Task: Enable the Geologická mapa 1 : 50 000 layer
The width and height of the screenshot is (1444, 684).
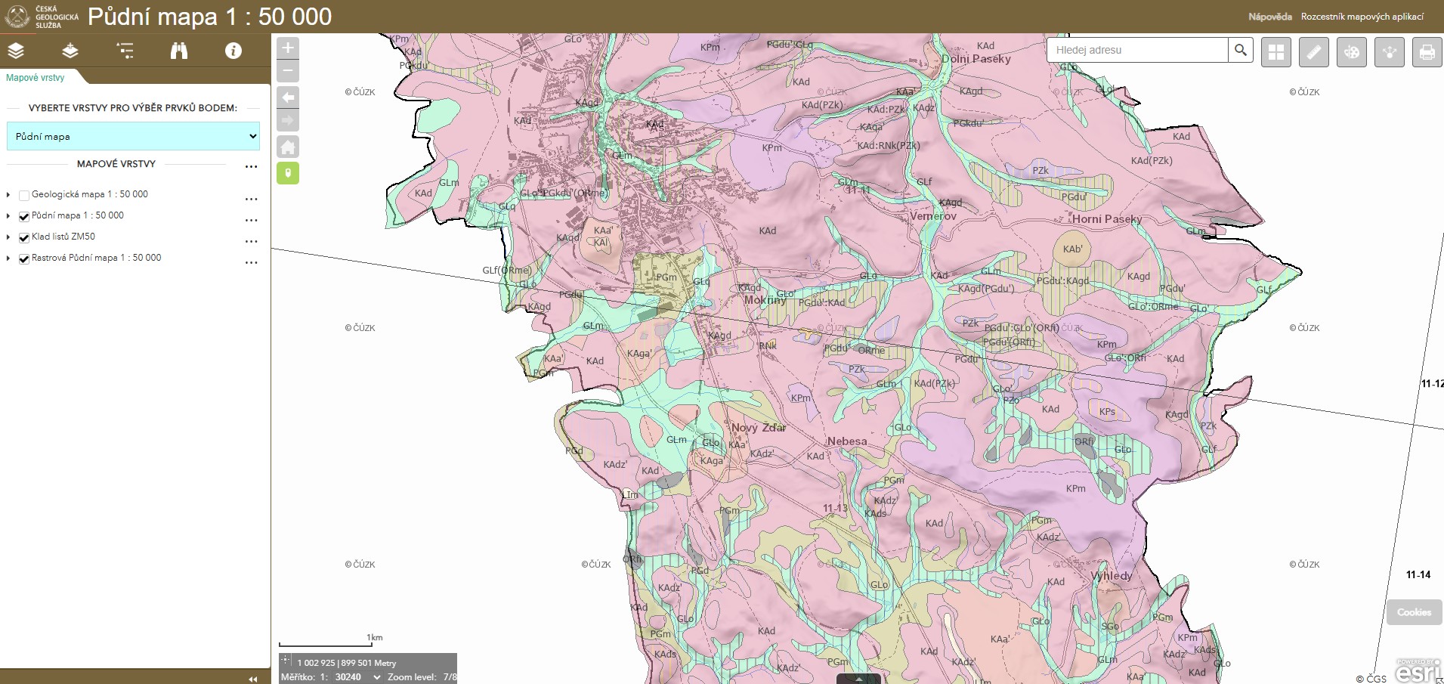Action: [x=24, y=194]
